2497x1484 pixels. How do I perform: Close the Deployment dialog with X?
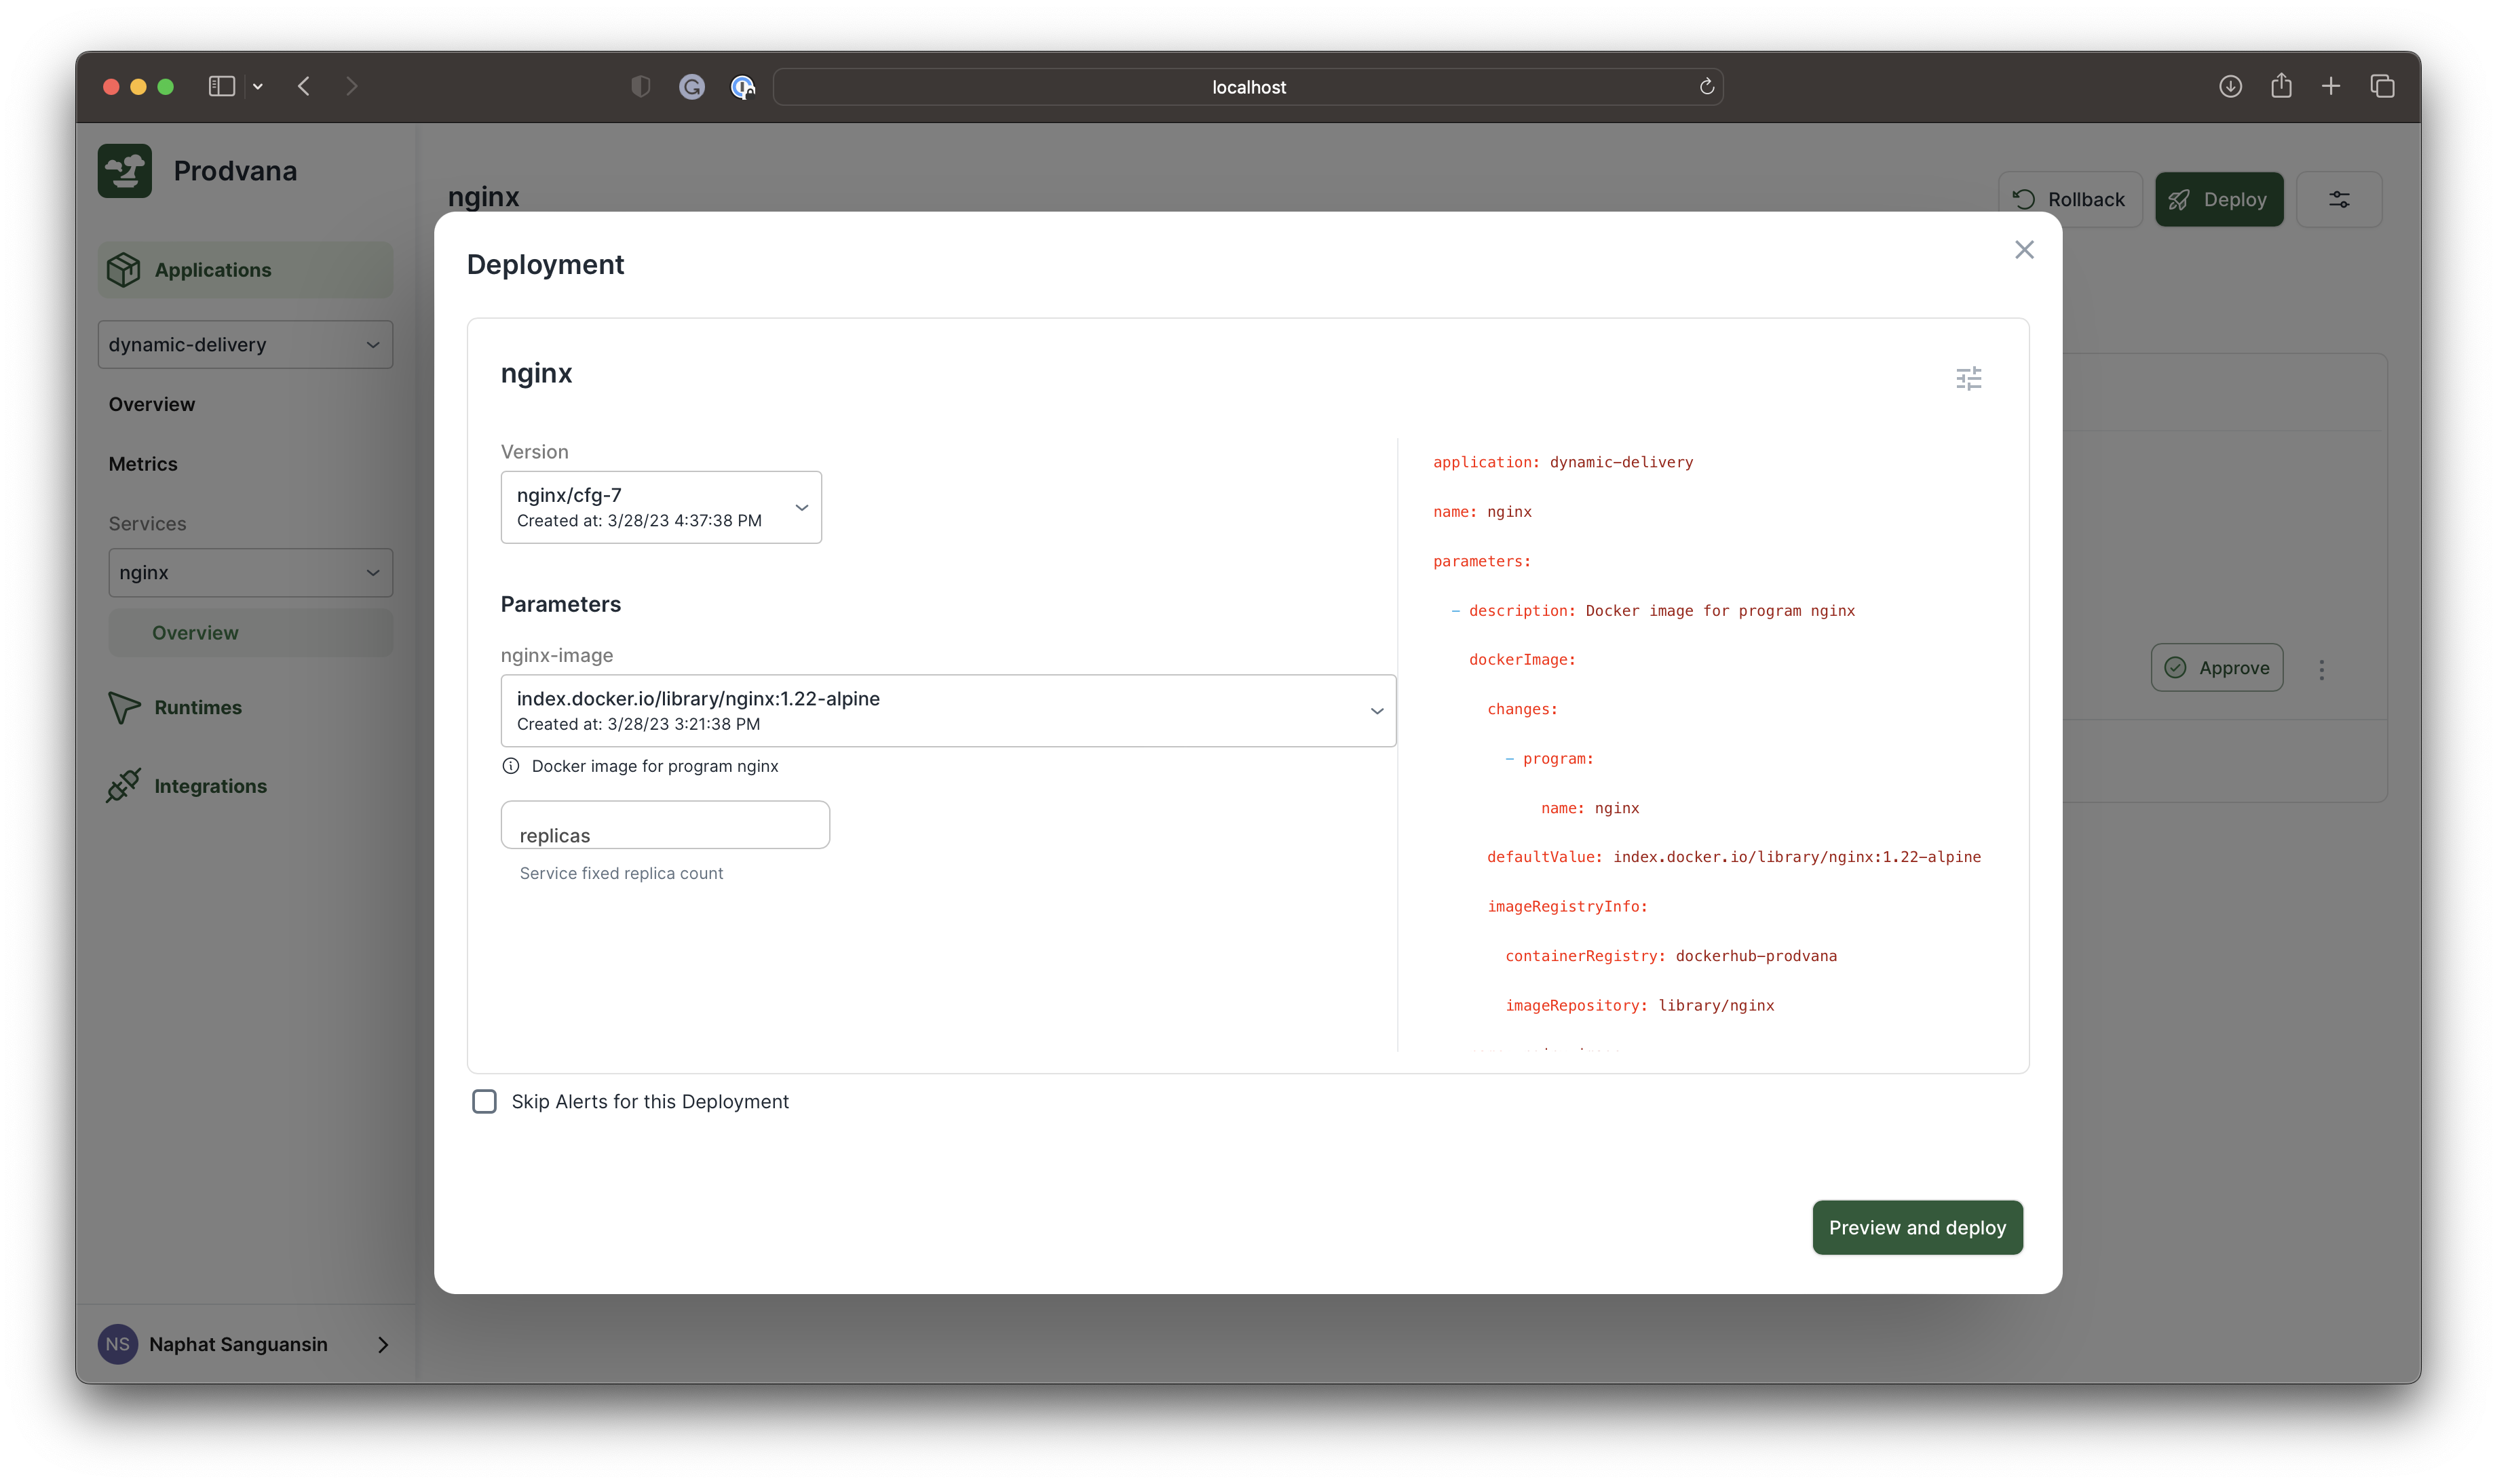pyautogui.click(x=2024, y=250)
